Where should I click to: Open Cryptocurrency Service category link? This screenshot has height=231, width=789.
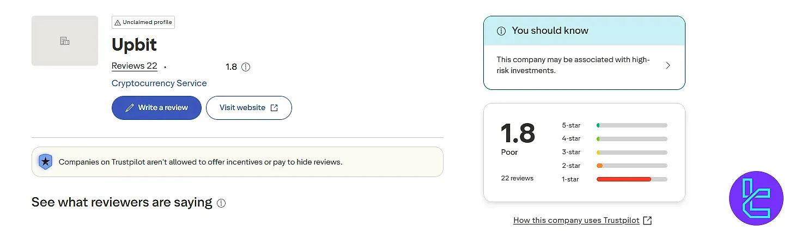[159, 83]
